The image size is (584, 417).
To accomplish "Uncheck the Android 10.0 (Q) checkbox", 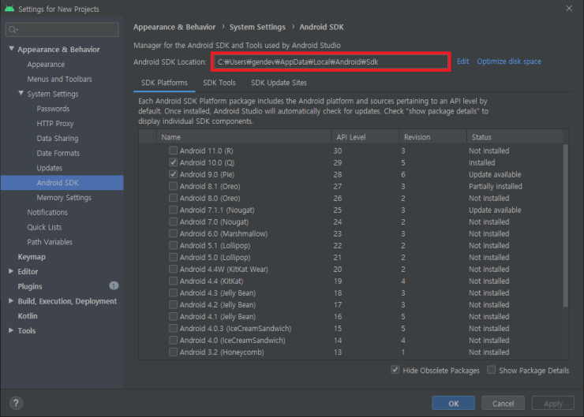I will [173, 162].
